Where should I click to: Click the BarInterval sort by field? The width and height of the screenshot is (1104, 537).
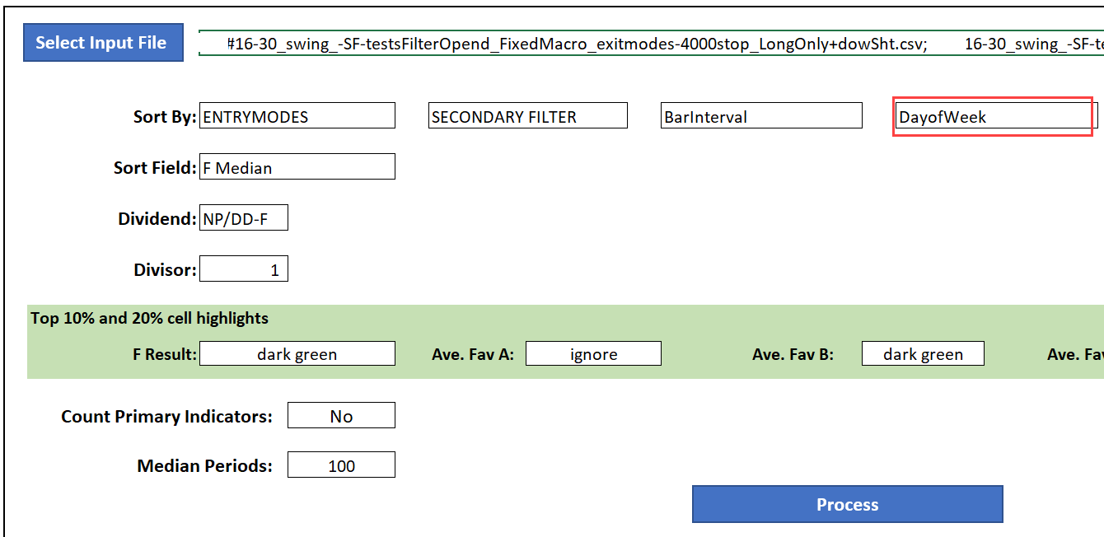coord(760,116)
